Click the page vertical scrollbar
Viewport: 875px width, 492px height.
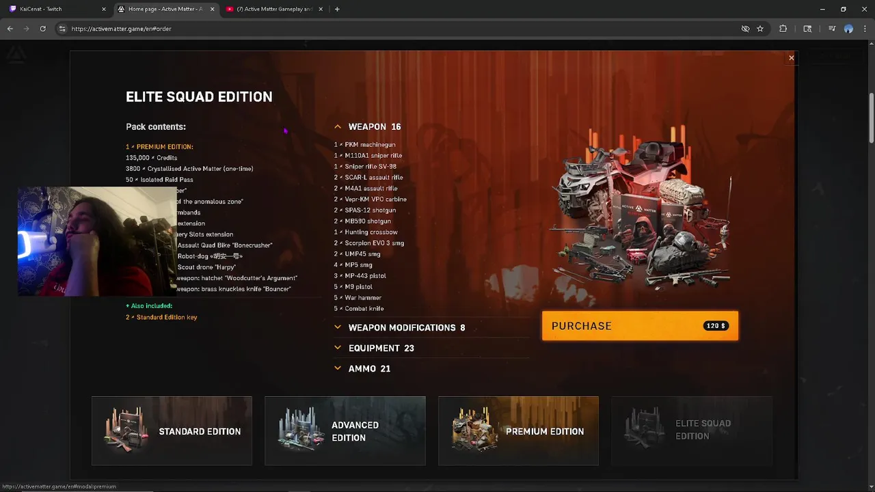coord(871,120)
